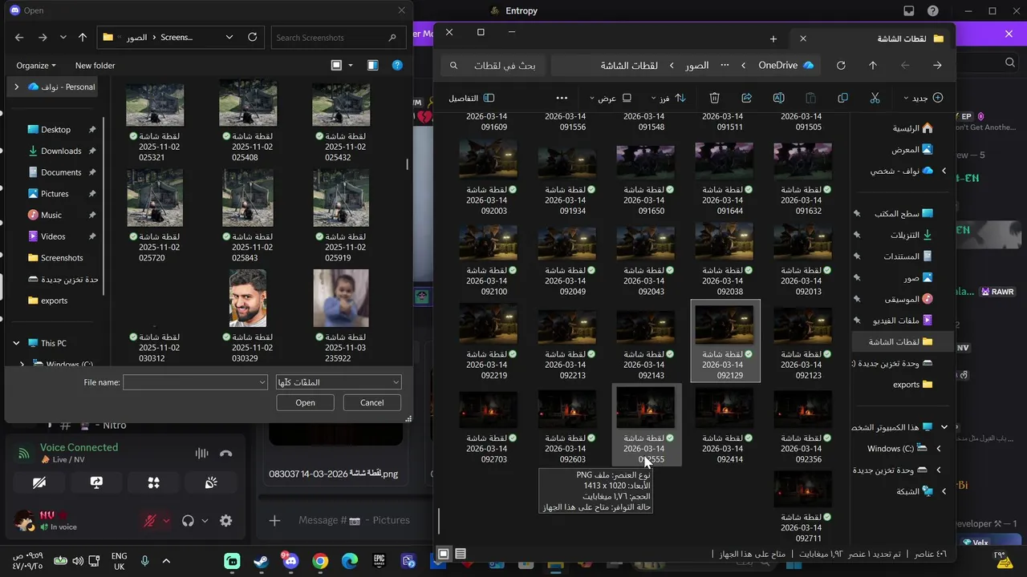
Task: Switch Explorer to large thumbnails view icon
Action: pyautogui.click(x=444, y=554)
